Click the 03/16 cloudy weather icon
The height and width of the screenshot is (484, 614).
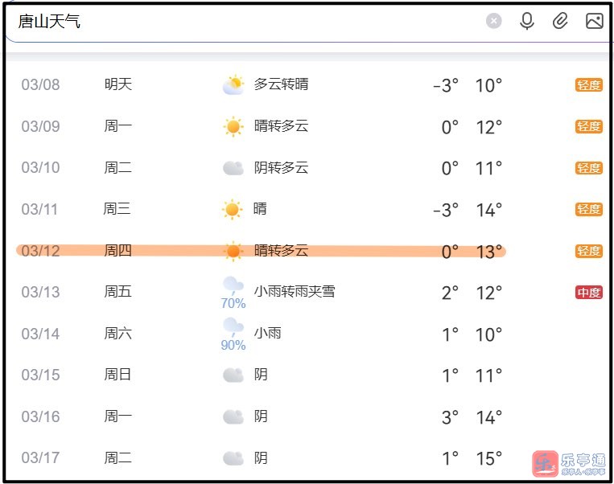pos(233,416)
